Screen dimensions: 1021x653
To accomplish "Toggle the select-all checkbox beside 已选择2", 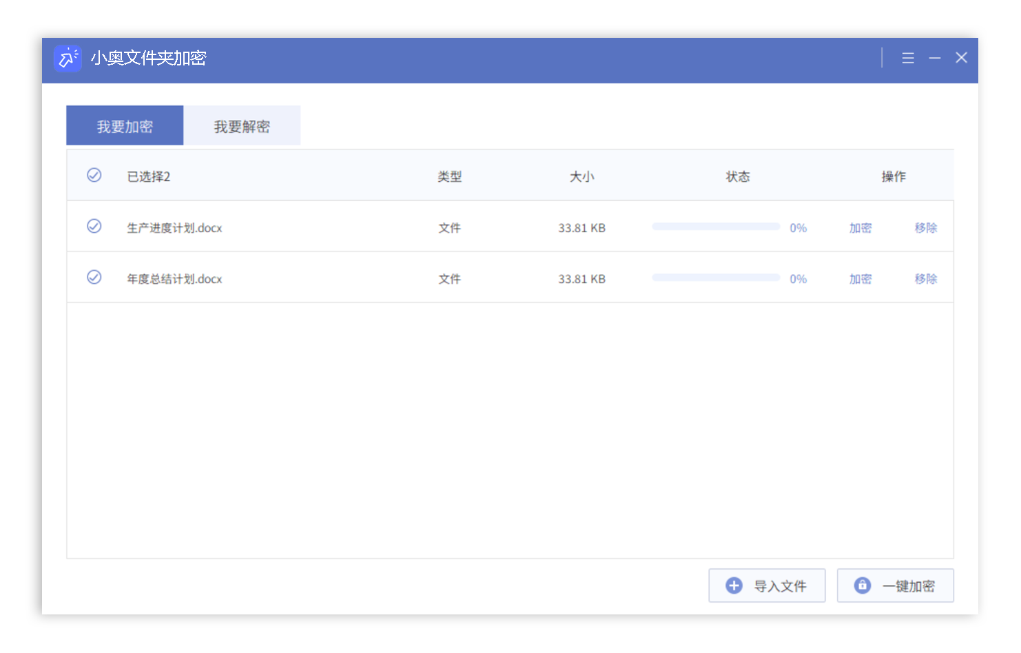I will click(x=94, y=176).
